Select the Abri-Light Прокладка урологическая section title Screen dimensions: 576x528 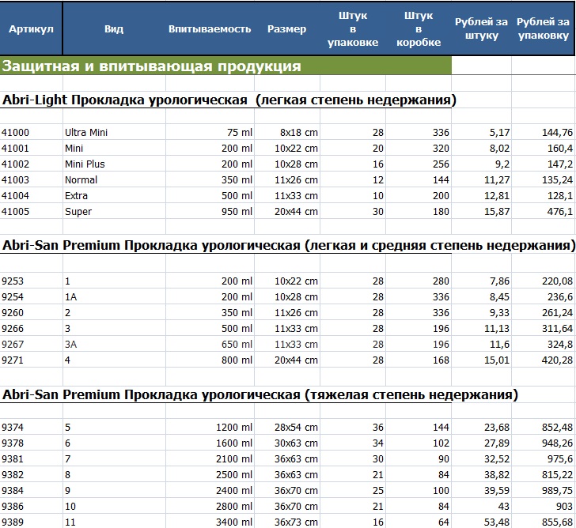(x=229, y=100)
